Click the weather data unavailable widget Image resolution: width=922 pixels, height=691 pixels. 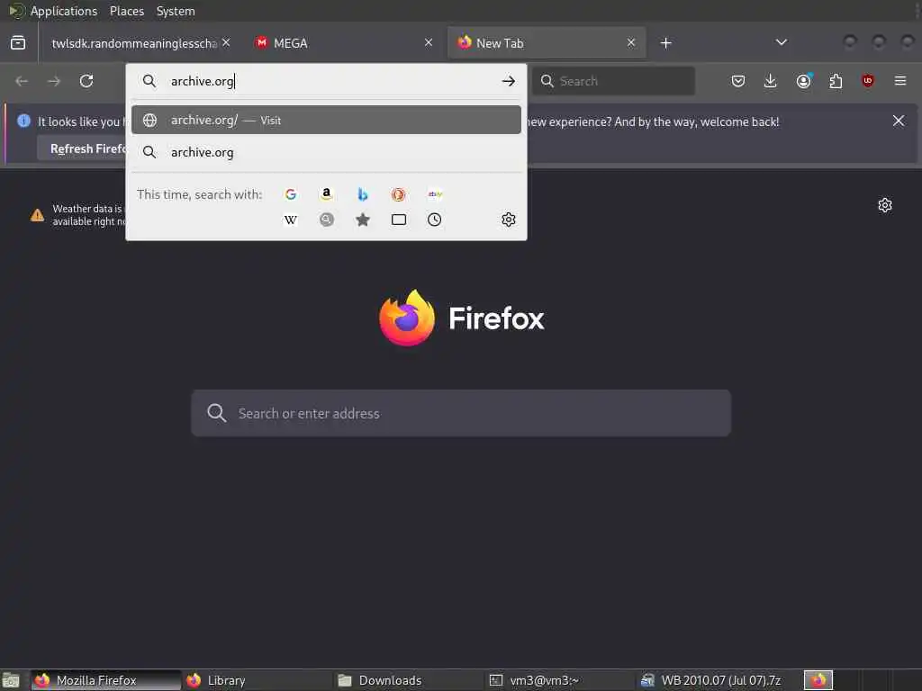(x=79, y=215)
